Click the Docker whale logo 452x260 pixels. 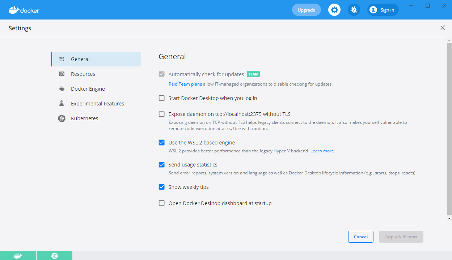tap(14, 10)
